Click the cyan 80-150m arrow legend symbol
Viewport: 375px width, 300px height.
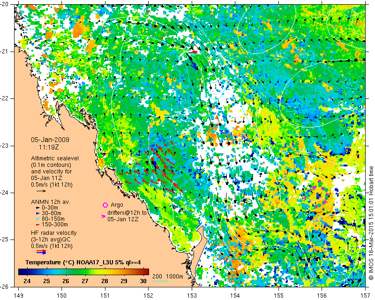pyautogui.click(x=37, y=219)
